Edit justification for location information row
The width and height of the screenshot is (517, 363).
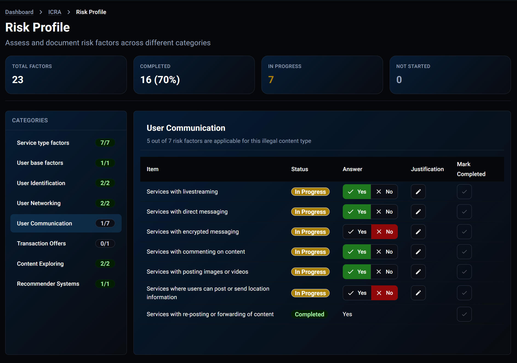click(418, 293)
